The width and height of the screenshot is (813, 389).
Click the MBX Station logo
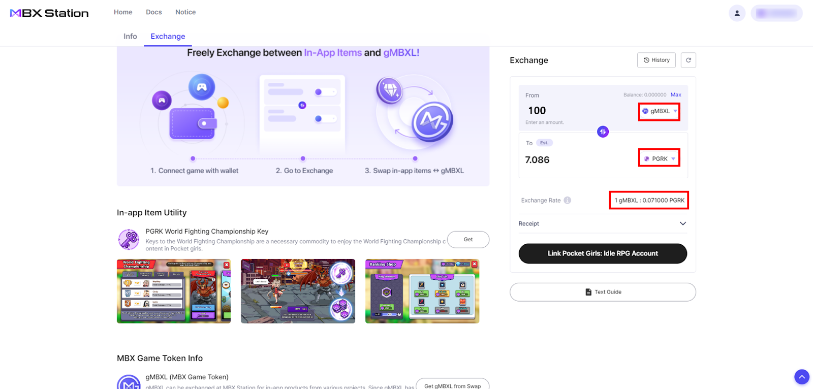pos(49,13)
